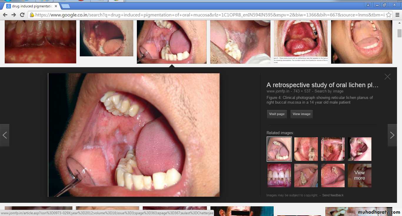Screen dimensions: 402x216
Task: Bookmark page with the star icon
Action: coord(388,15)
